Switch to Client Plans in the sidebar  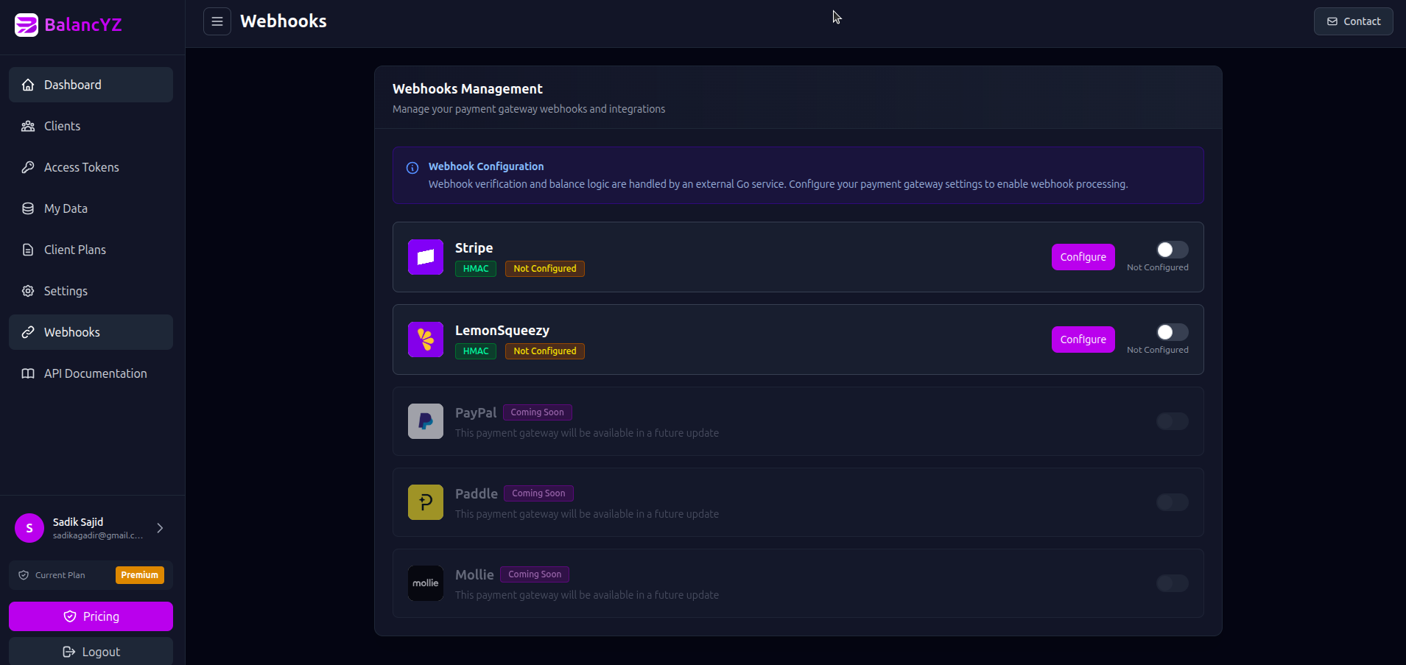(x=74, y=250)
